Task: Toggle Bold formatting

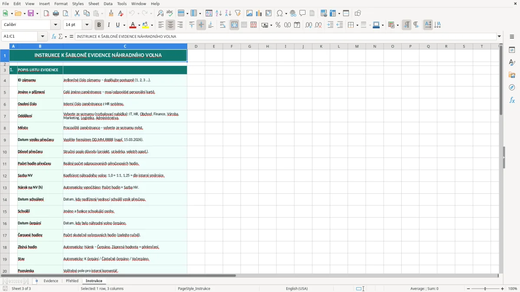Action: (x=99, y=25)
